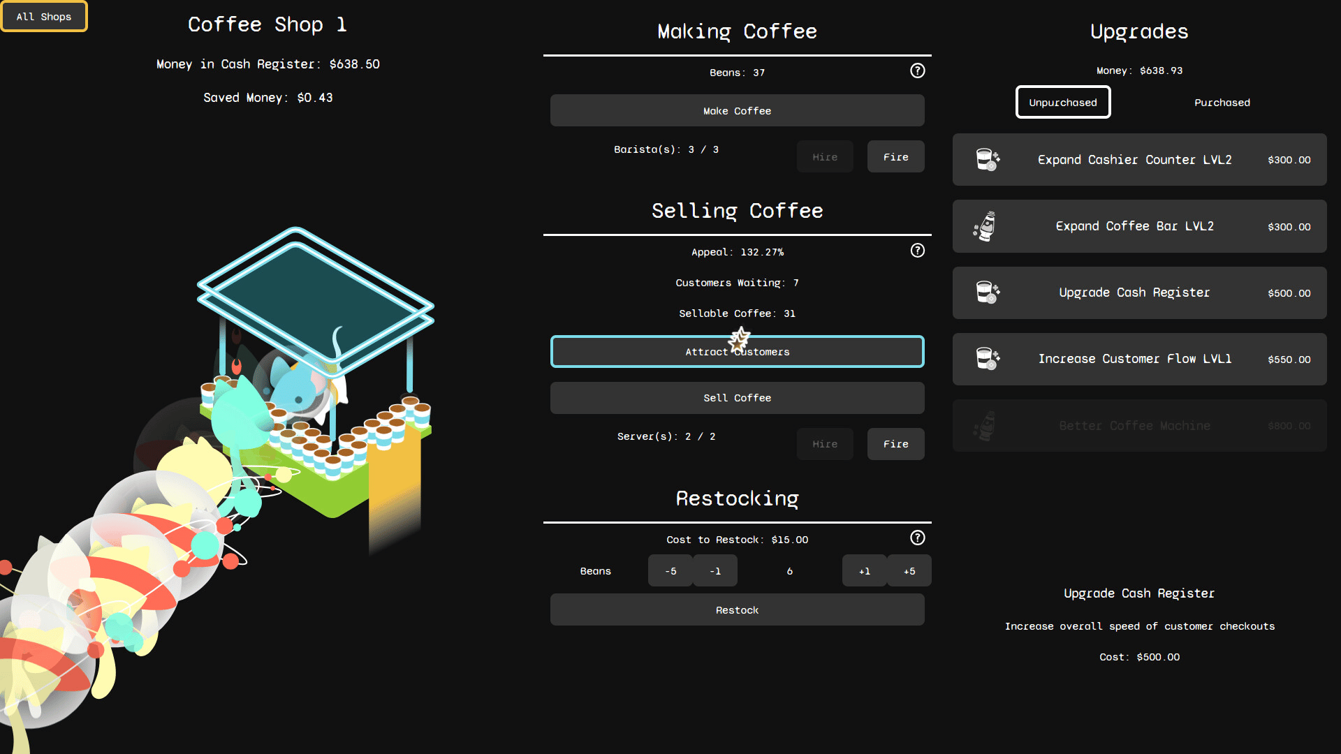Click the Sell Coffee button

point(737,398)
